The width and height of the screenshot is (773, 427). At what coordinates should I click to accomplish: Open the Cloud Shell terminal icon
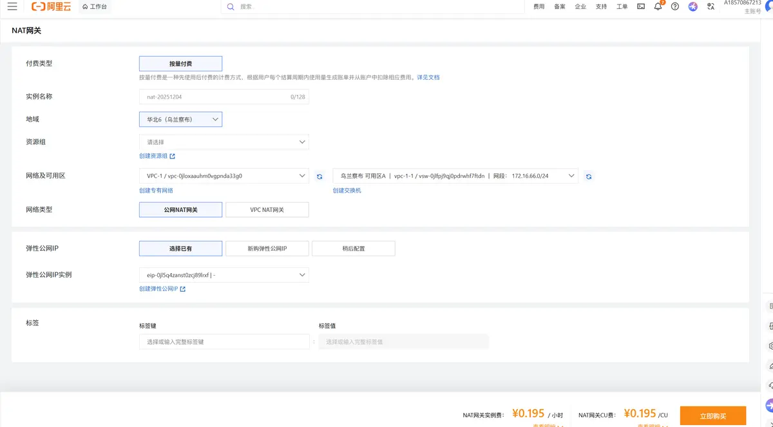click(641, 6)
